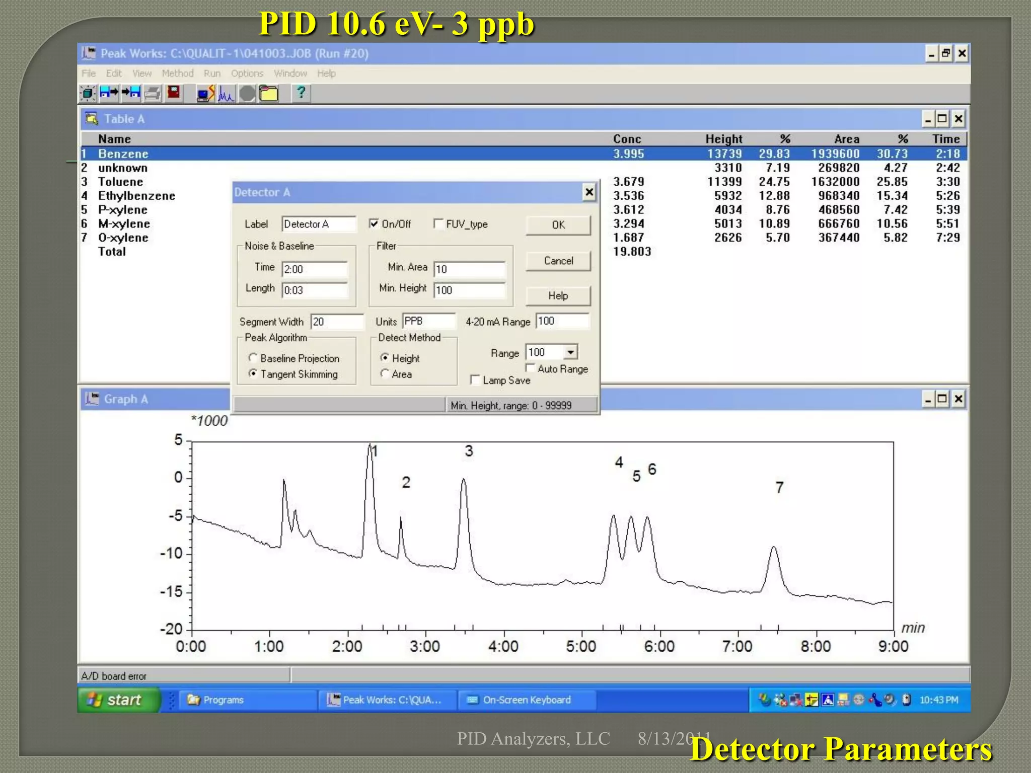Select Baseline Projection peak algorithm
The width and height of the screenshot is (1031, 773).
click(253, 358)
